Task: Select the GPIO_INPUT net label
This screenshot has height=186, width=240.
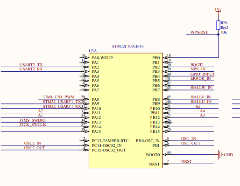Action: pyautogui.click(x=203, y=74)
